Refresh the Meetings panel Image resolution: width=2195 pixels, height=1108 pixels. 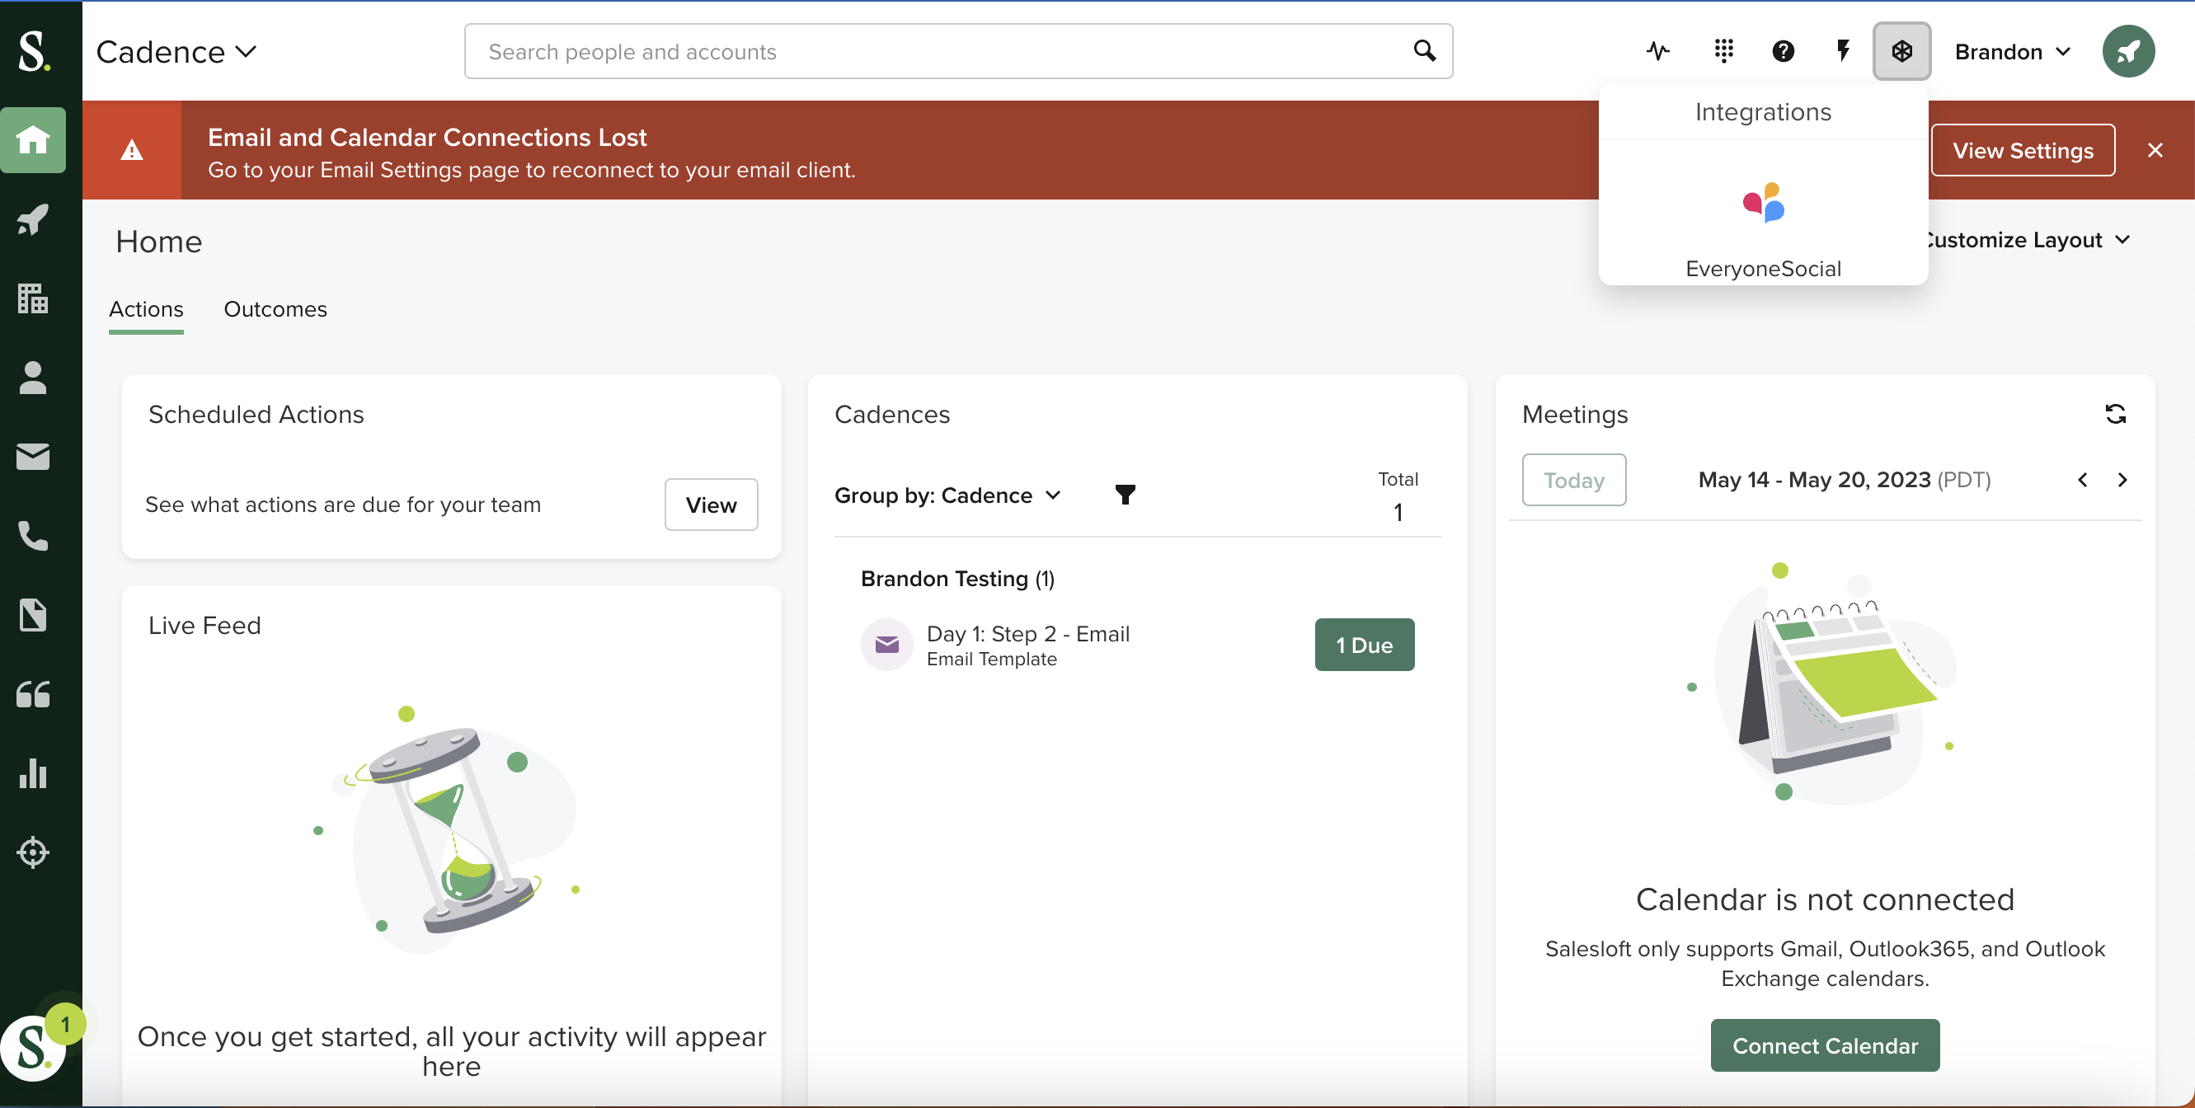(x=2115, y=414)
